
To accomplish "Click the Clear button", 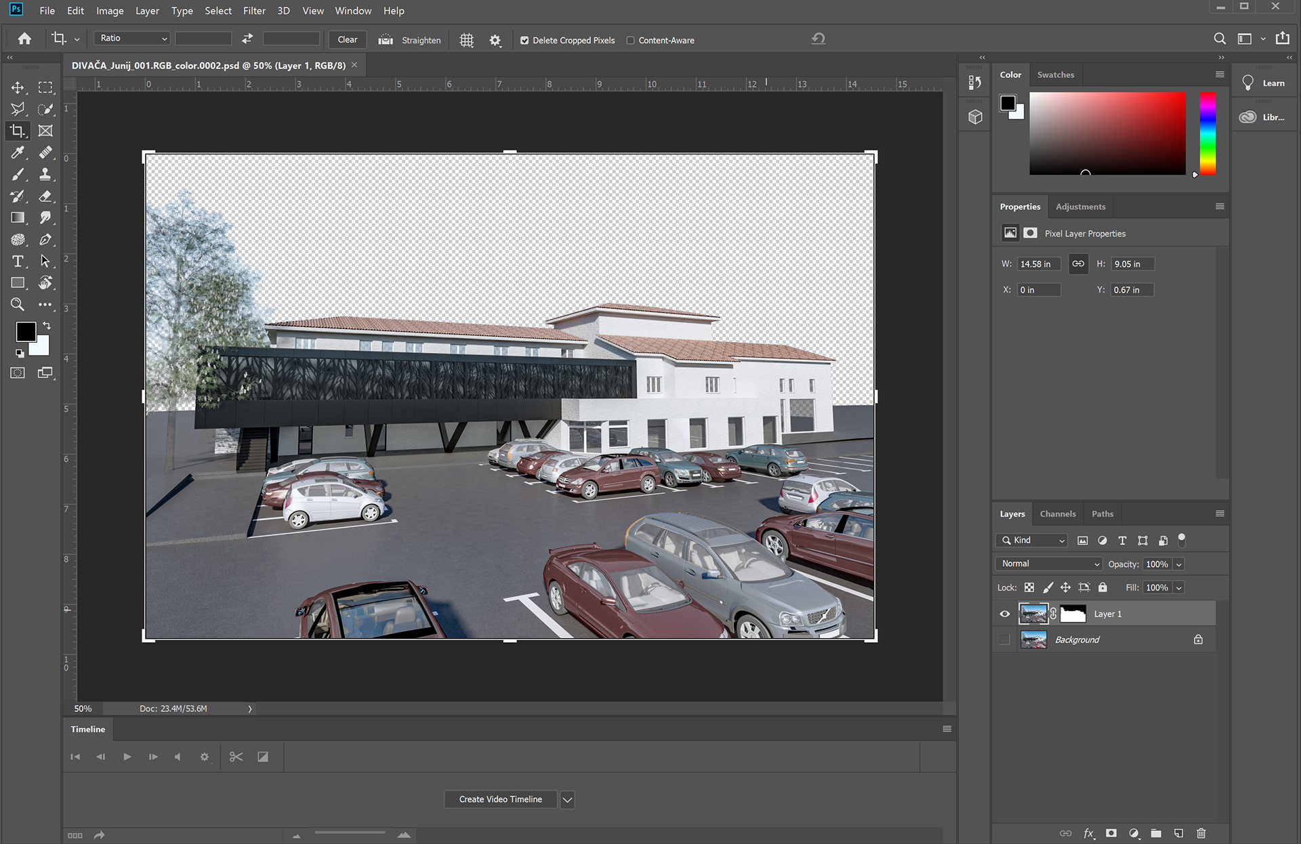I will tap(347, 40).
